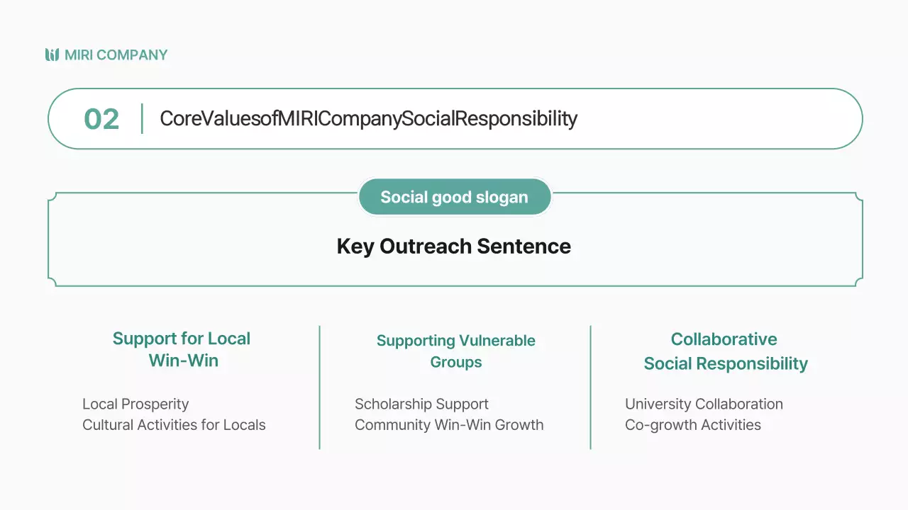The height and width of the screenshot is (510, 908).
Task: Click the Support for Local Win-Win heading
Action: click(x=182, y=349)
